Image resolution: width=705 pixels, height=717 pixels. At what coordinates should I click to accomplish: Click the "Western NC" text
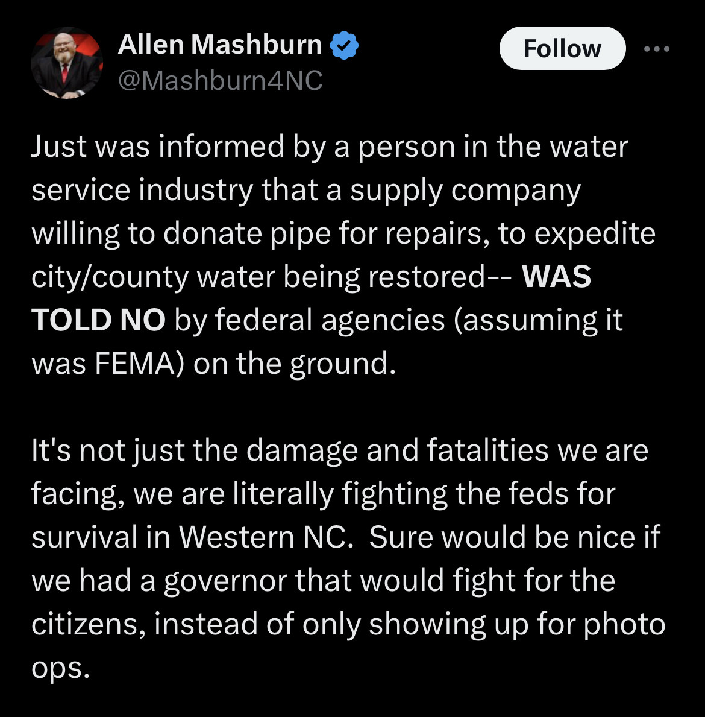pos(264,538)
